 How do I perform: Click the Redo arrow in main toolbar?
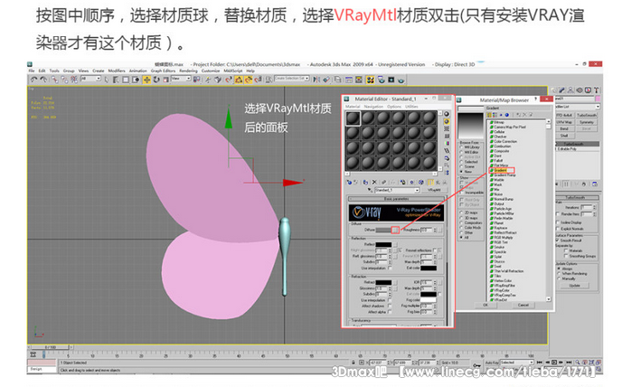(x=43, y=80)
